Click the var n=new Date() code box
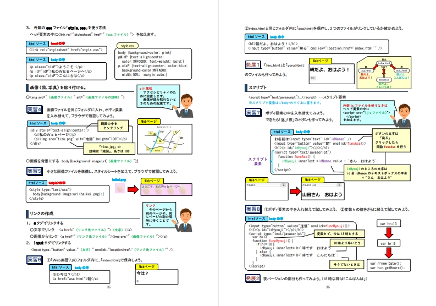 point(389,265)
